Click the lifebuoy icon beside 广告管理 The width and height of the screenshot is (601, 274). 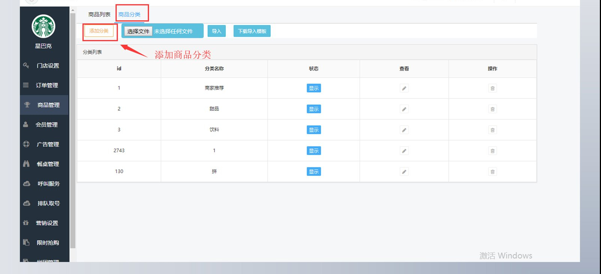pyautogui.click(x=26, y=144)
